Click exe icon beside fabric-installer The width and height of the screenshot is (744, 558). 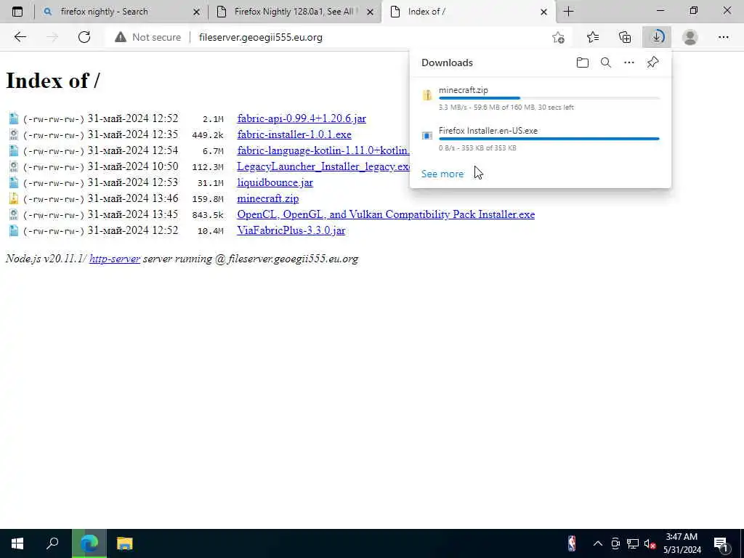pos(14,134)
